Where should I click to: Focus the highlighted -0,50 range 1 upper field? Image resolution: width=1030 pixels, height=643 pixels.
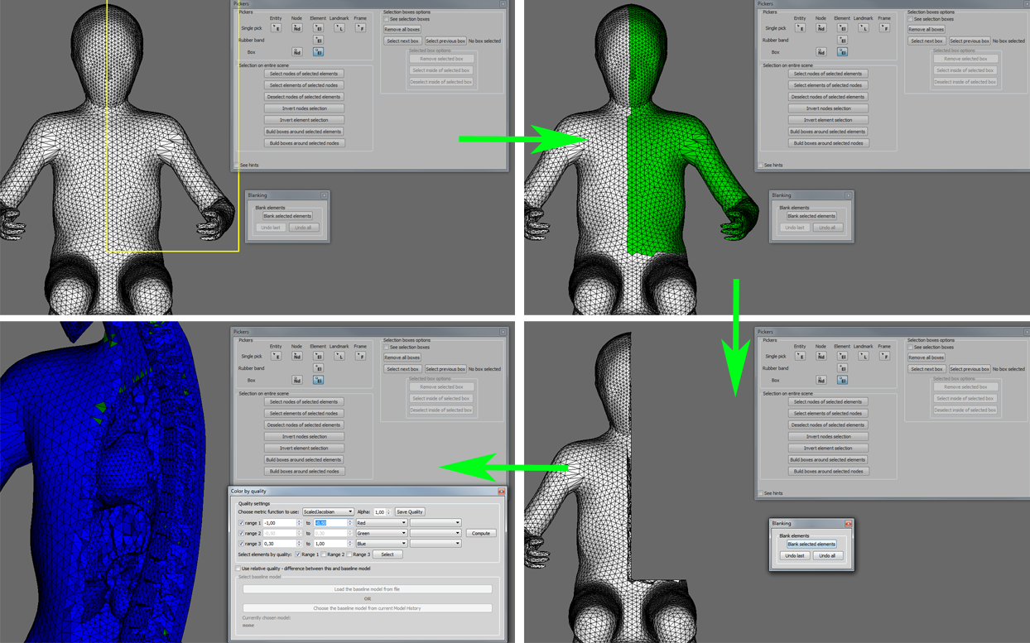pyautogui.click(x=333, y=523)
